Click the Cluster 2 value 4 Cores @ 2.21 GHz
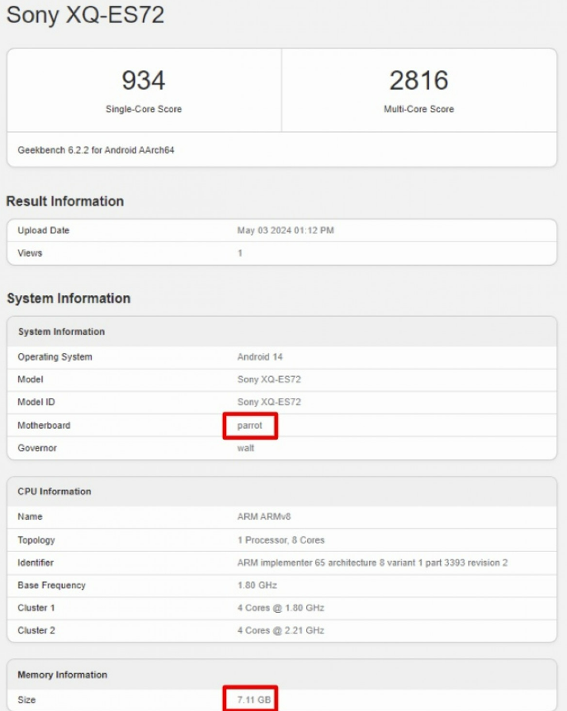The height and width of the screenshot is (711, 567). (281, 631)
